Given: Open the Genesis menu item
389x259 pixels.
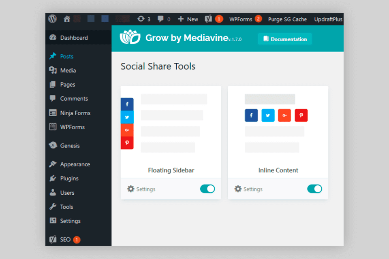Looking at the screenshot, I should (78, 146).
